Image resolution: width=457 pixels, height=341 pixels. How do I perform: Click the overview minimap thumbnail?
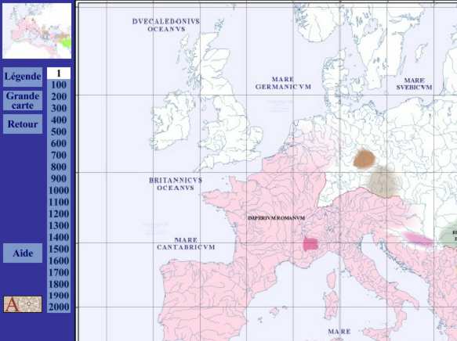tap(37, 31)
